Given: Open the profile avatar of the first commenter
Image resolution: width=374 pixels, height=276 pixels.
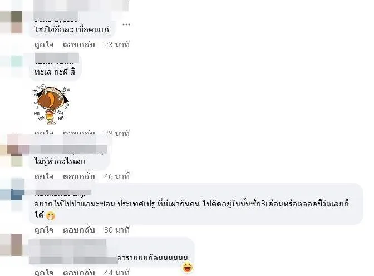Looking at the screenshot, I should (11, 22).
